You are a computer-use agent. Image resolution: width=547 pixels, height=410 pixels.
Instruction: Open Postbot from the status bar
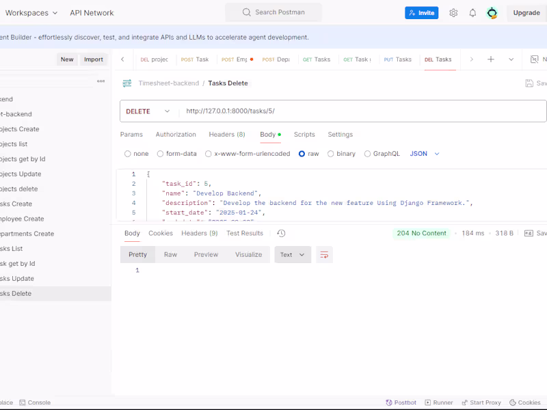tap(401, 402)
